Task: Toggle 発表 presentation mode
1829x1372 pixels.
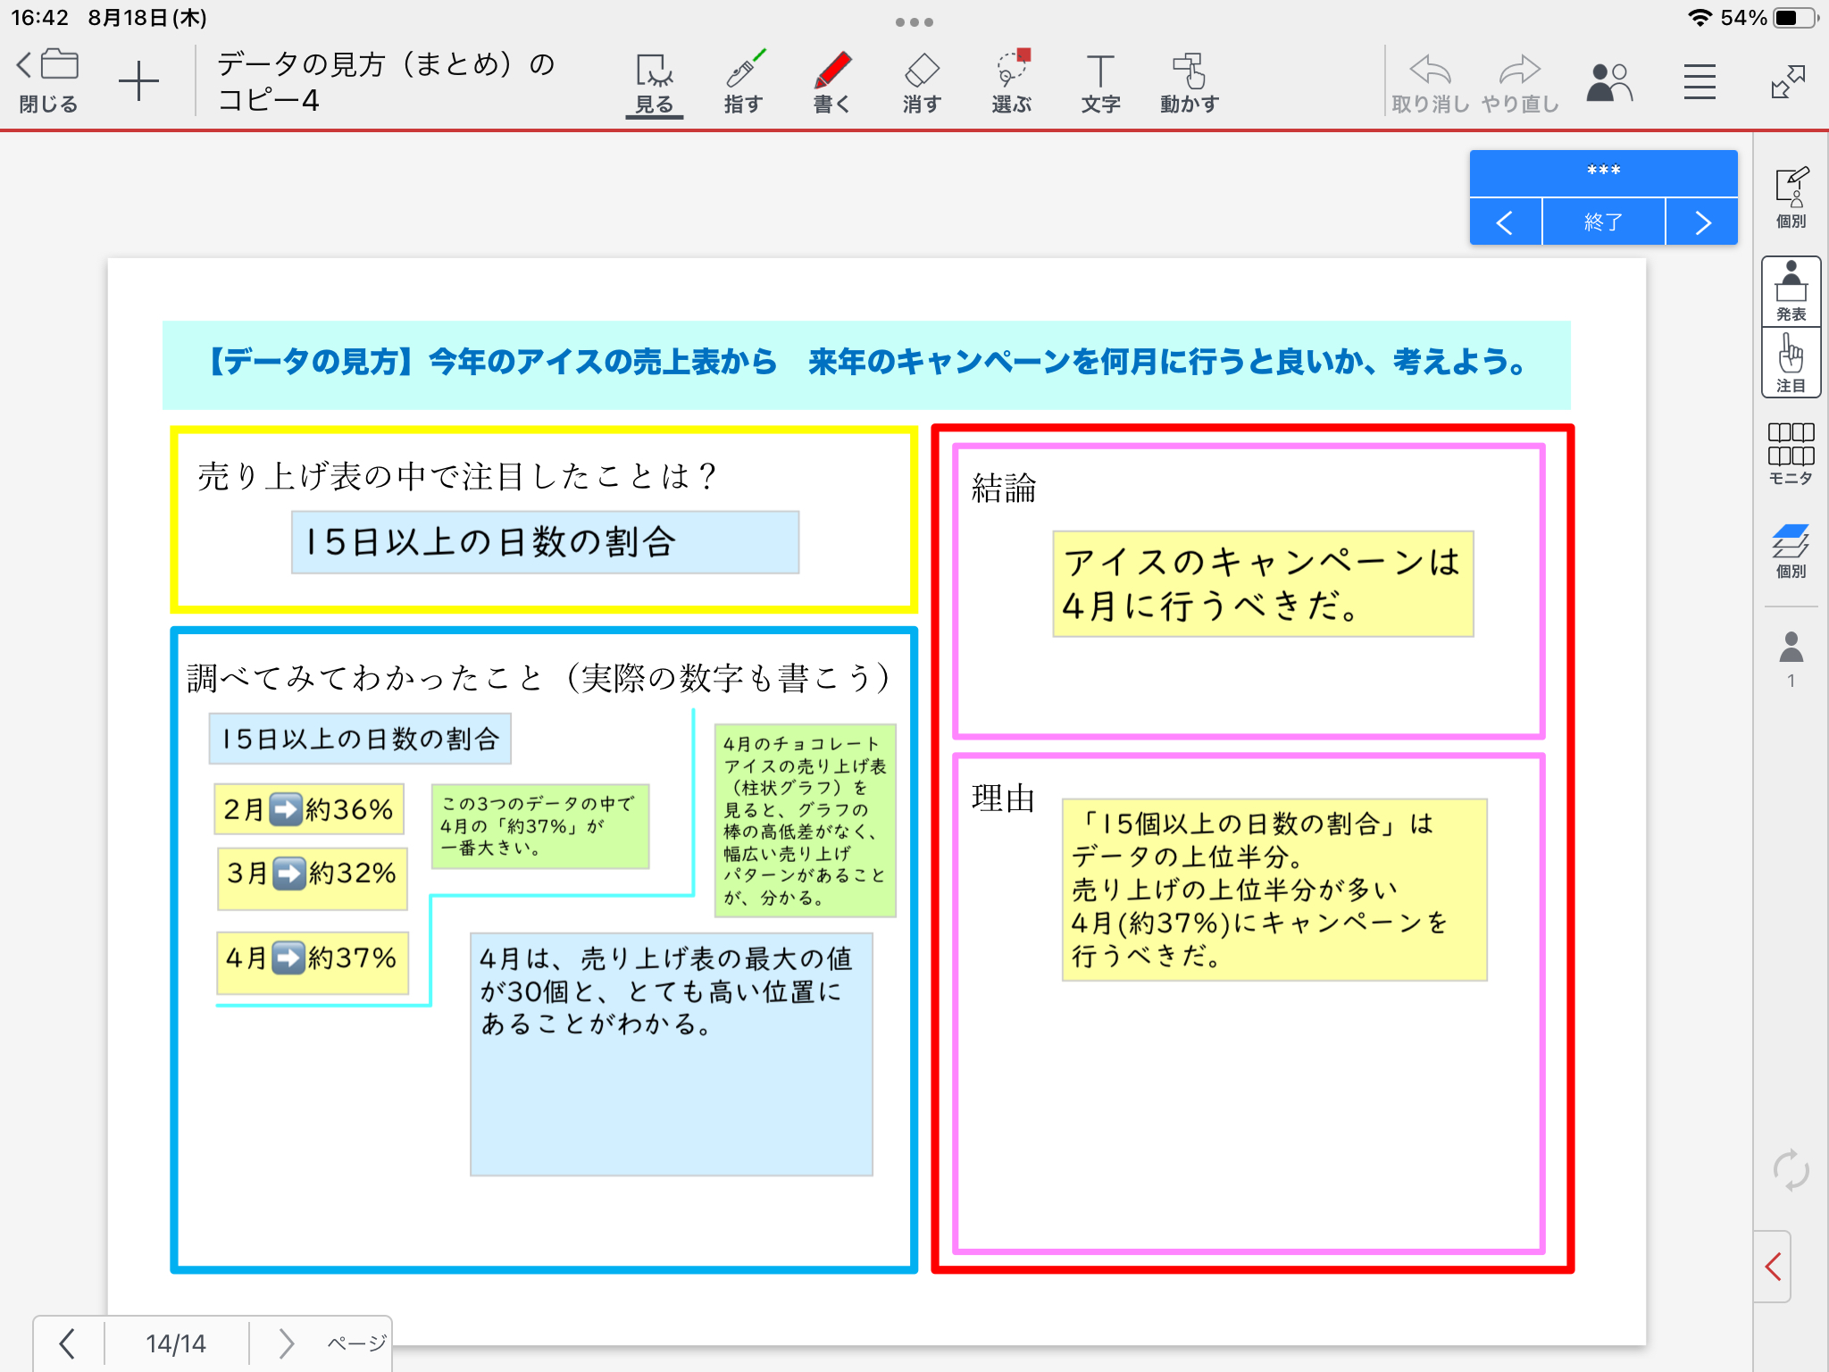Action: tap(1791, 291)
